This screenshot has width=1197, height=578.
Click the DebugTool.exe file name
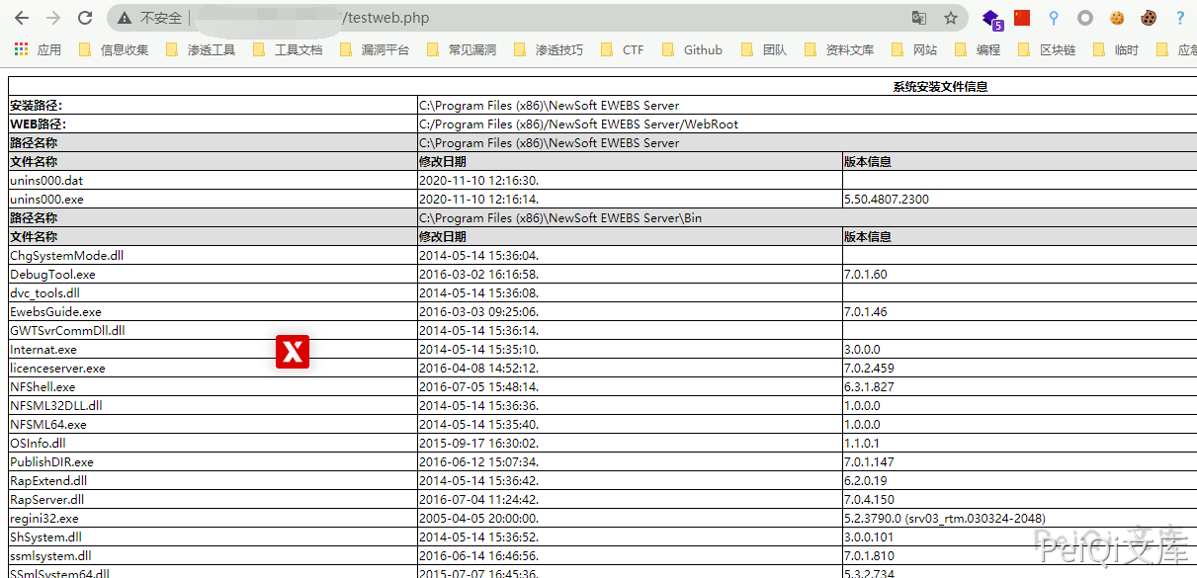click(52, 275)
